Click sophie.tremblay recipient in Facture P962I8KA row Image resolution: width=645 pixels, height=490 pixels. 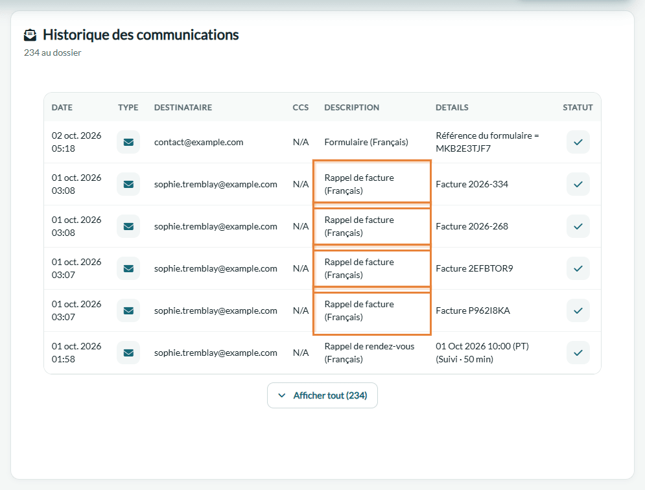coord(216,310)
